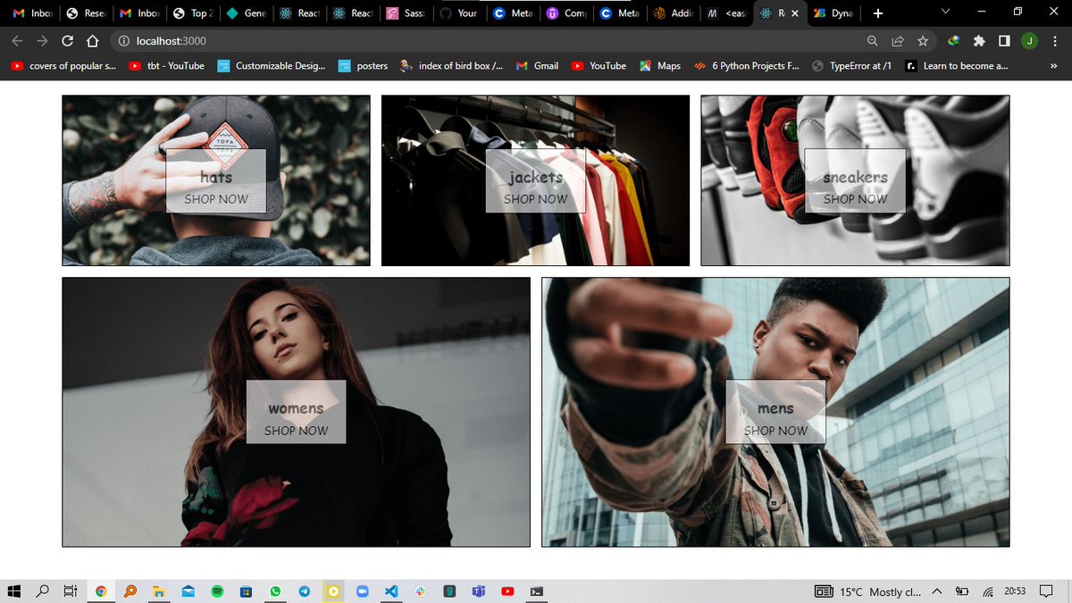View site information icon beside localhost:3000
This screenshot has height=603, width=1072.
pos(123,40)
